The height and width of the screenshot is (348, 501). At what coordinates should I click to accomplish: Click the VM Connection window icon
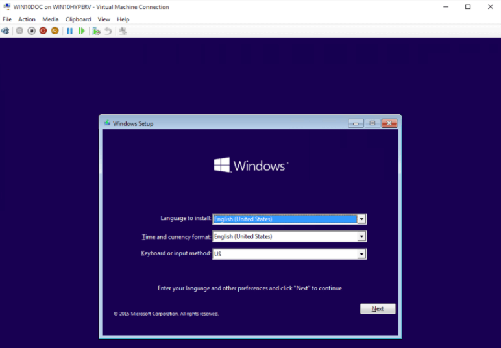click(x=6, y=6)
